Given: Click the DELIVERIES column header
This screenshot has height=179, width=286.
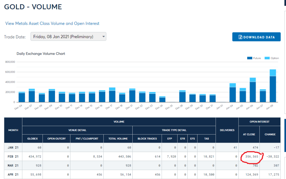Looking at the screenshot, I should click(227, 130).
